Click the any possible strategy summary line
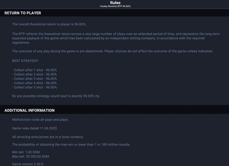 click(x=56, y=96)
